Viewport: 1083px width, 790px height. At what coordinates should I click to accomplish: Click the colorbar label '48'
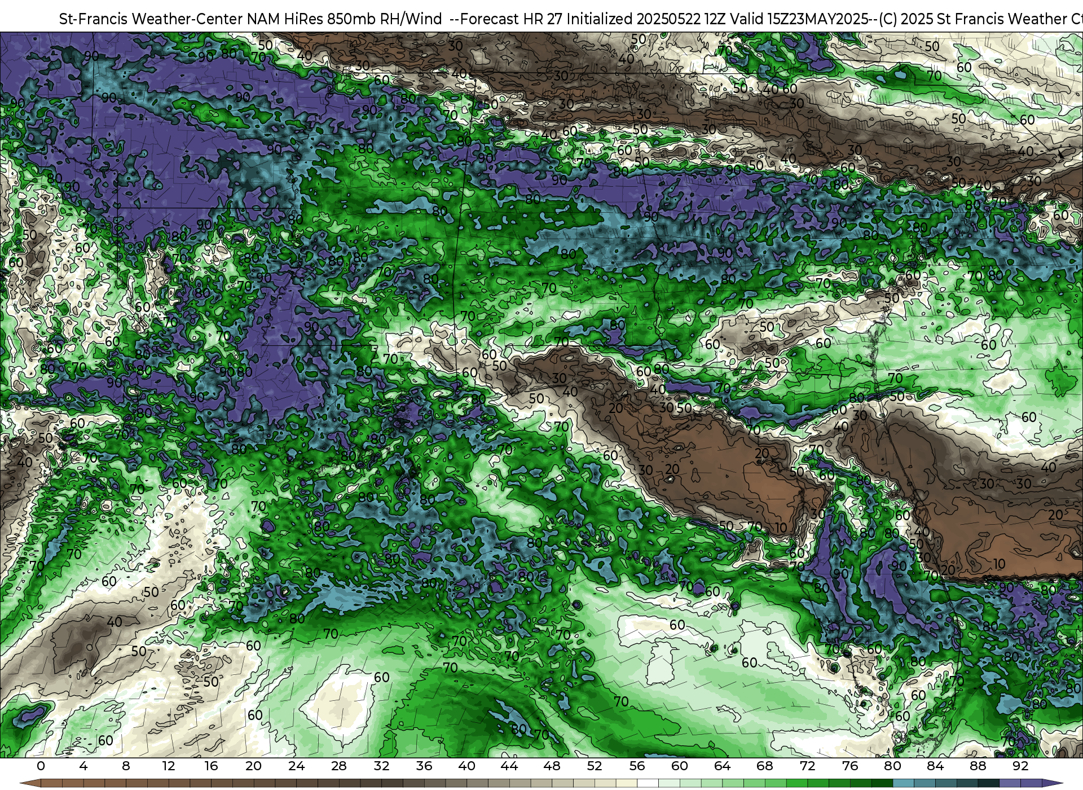coord(552,766)
